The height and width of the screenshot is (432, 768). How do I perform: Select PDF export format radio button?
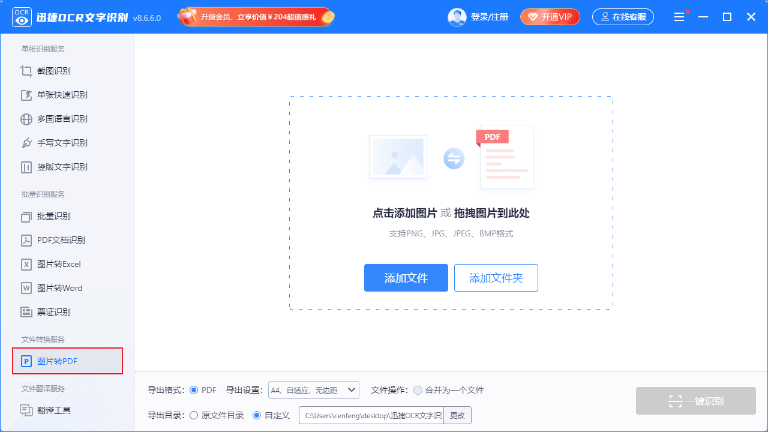pos(194,390)
